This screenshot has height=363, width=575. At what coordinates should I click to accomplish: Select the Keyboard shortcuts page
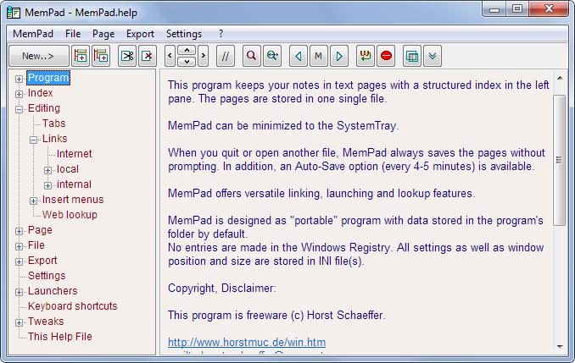pyautogui.click(x=73, y=306)
